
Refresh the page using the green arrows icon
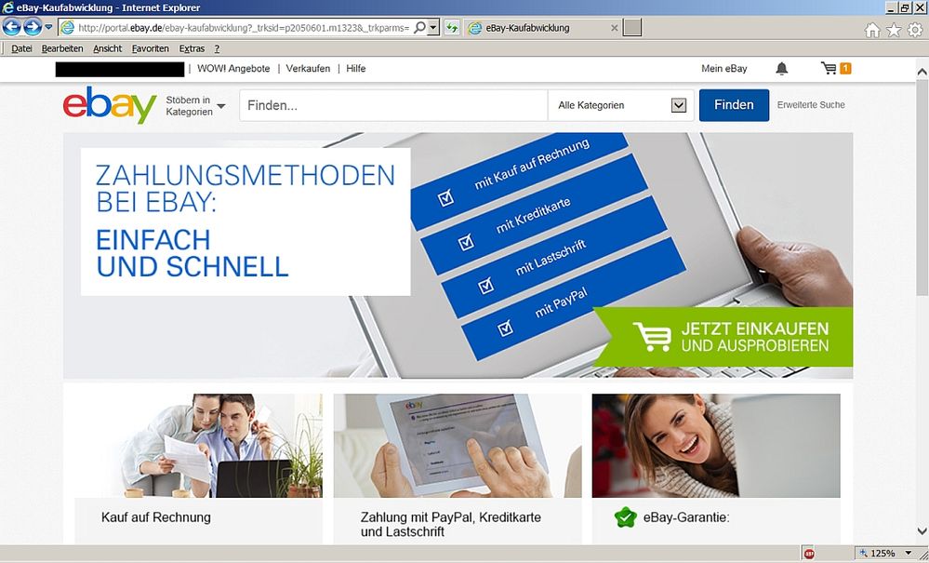pos(451,27)
